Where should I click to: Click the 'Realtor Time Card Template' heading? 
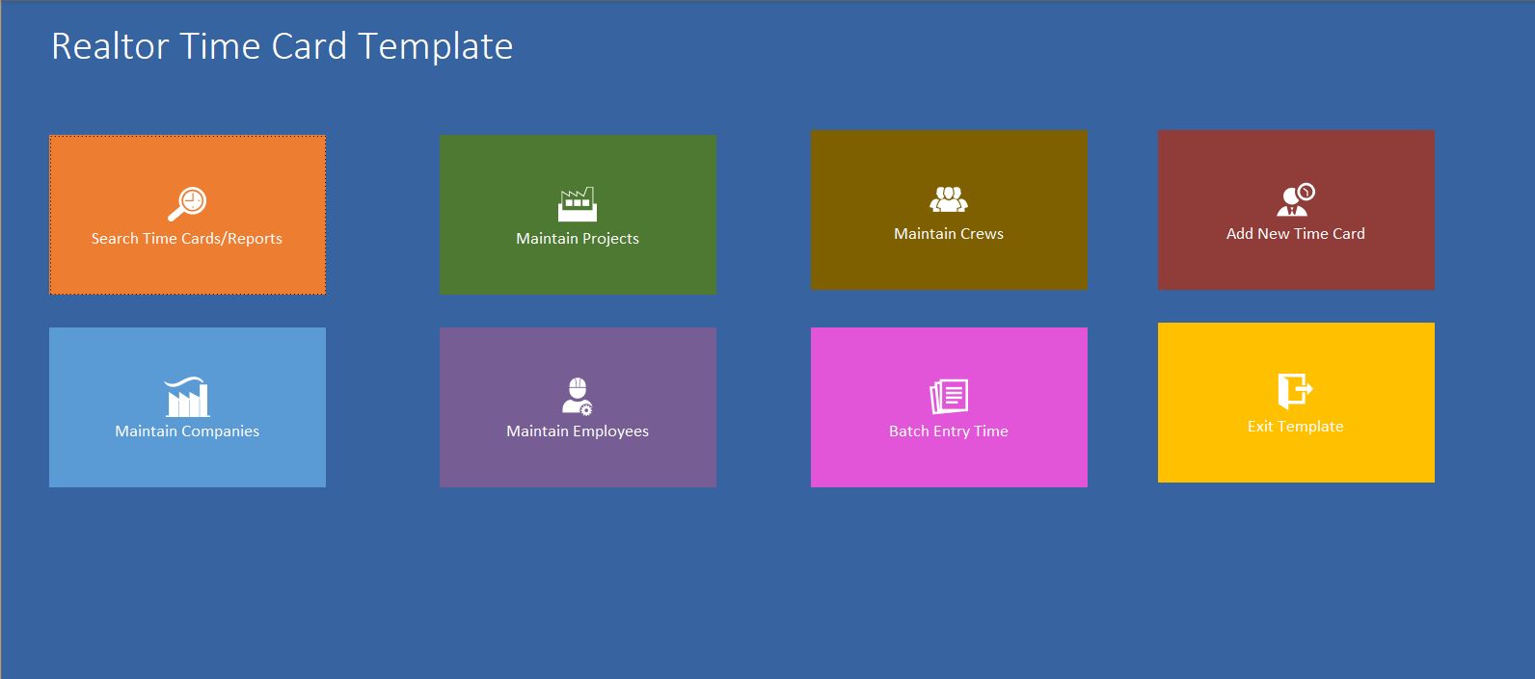(283, 46)
